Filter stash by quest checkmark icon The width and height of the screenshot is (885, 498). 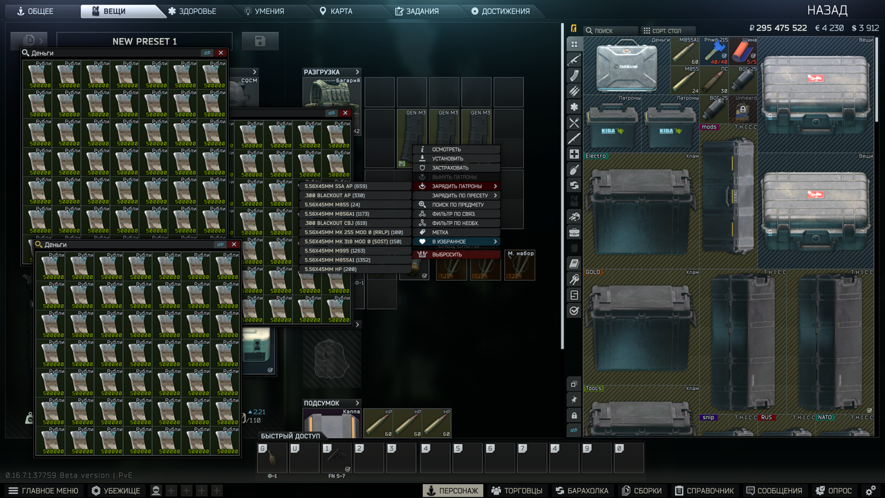point(574,311)
